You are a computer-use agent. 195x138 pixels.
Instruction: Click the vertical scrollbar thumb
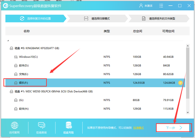[188, 73]
